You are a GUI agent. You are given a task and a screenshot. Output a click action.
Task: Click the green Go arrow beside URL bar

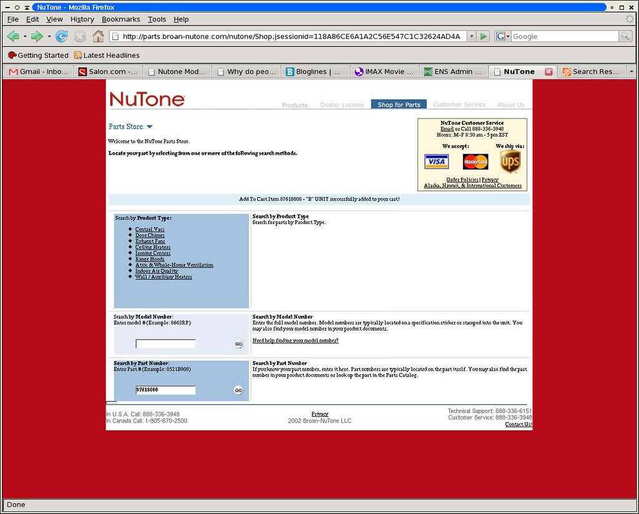tap(484, 36)
